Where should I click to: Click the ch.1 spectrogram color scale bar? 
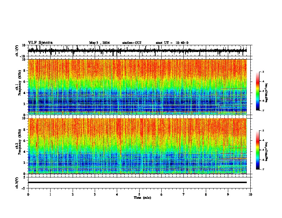pos(257,91)
